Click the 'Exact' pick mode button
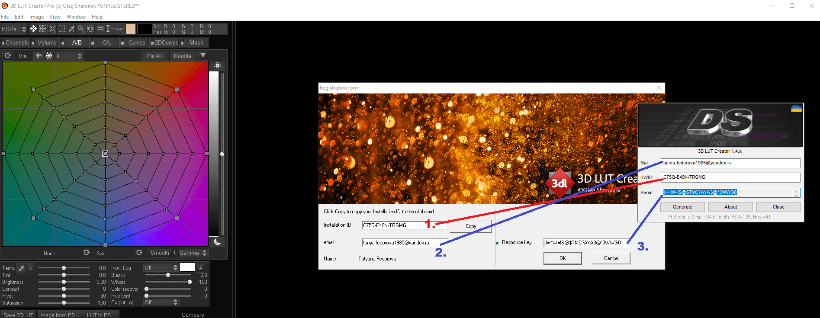Image resolution: width=820 pixels, height=318 pixels. 115,29
